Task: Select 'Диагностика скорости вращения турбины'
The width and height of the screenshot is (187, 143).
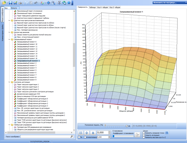Action: point(33,18)
